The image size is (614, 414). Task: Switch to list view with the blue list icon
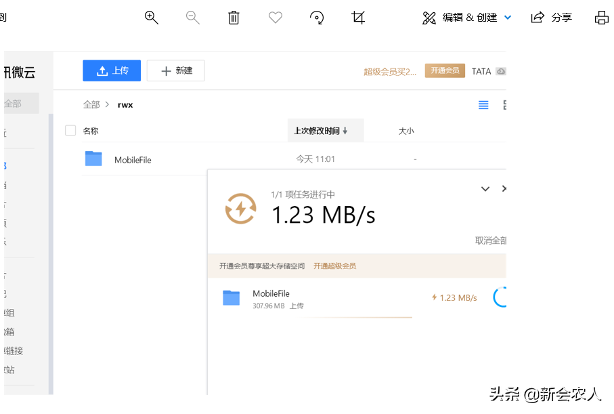coord(483,105)
